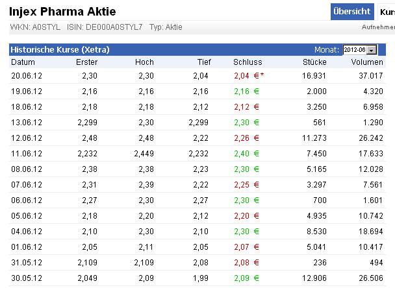Select the 13.06.12 date row
The width and height of the screenshot is (395, 288).
[25, 122]
